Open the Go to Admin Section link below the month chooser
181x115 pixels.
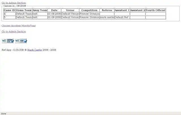(14, 32)
